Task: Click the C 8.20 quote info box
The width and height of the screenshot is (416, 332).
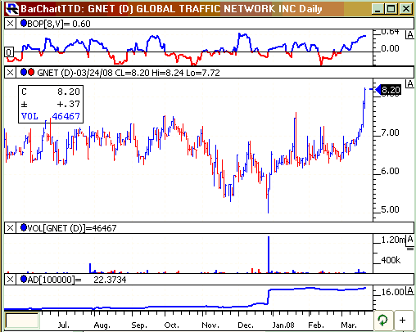Action: pos(51,104)
